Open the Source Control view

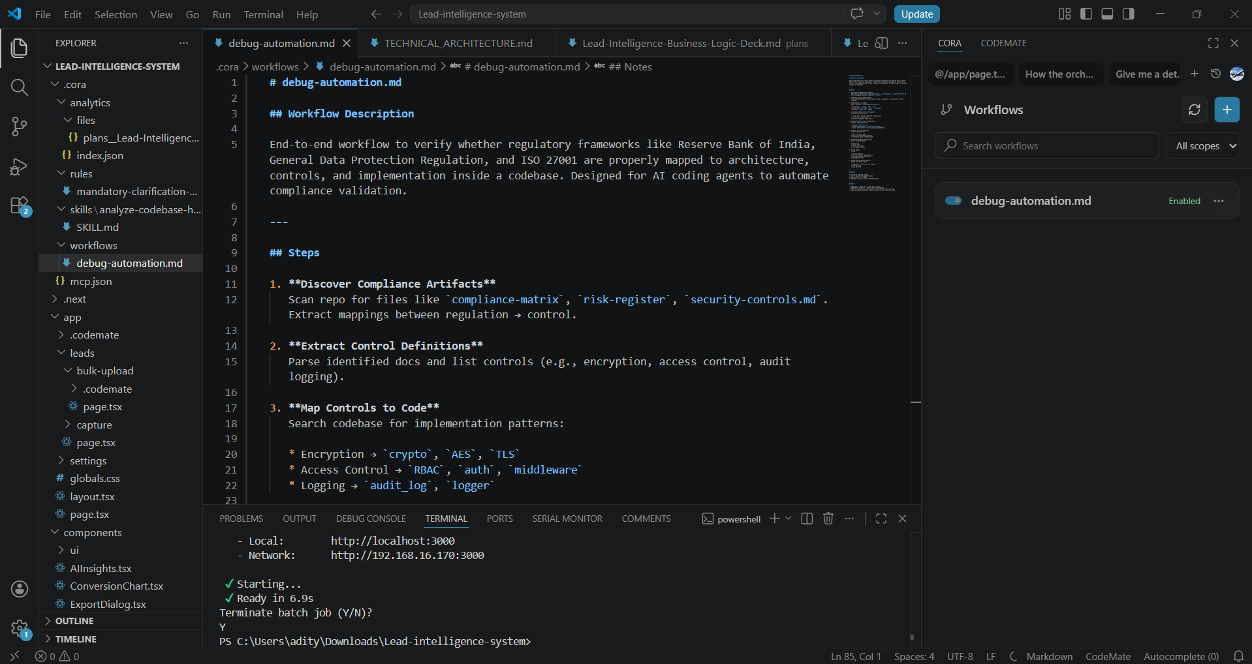point(20,127)
